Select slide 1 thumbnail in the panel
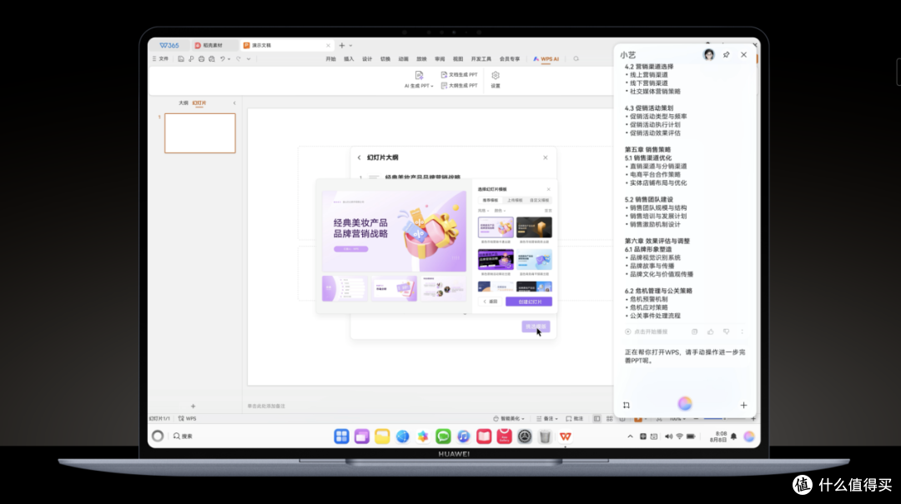 (x=200, y=133)
